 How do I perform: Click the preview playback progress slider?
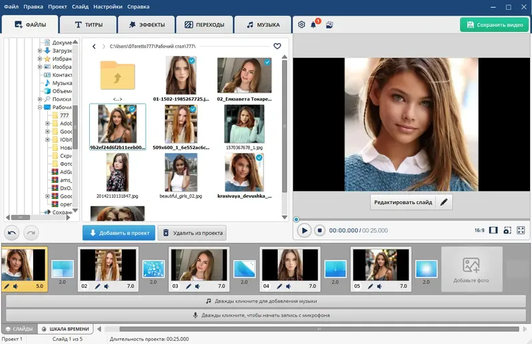click(411, 219)
